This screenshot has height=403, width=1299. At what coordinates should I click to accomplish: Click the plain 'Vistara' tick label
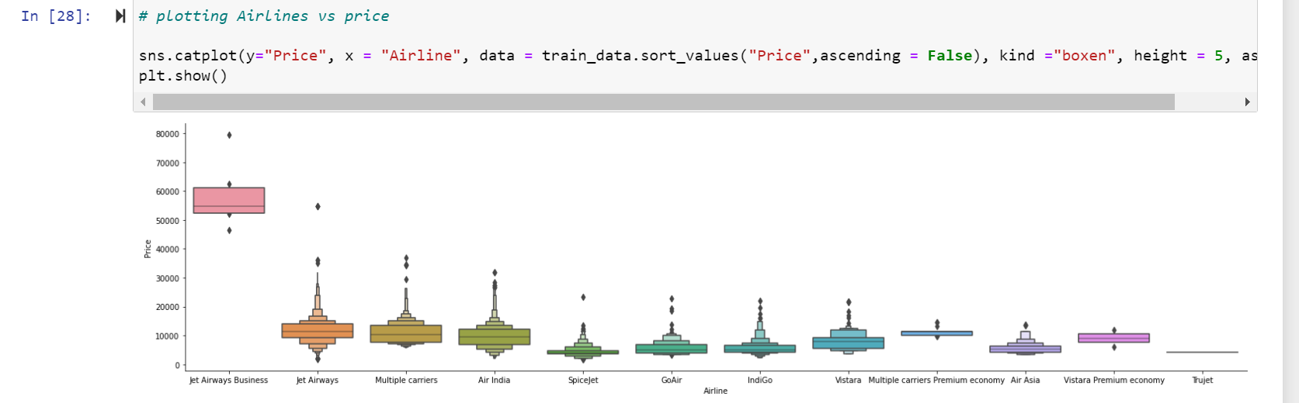(x=848, y=381)
